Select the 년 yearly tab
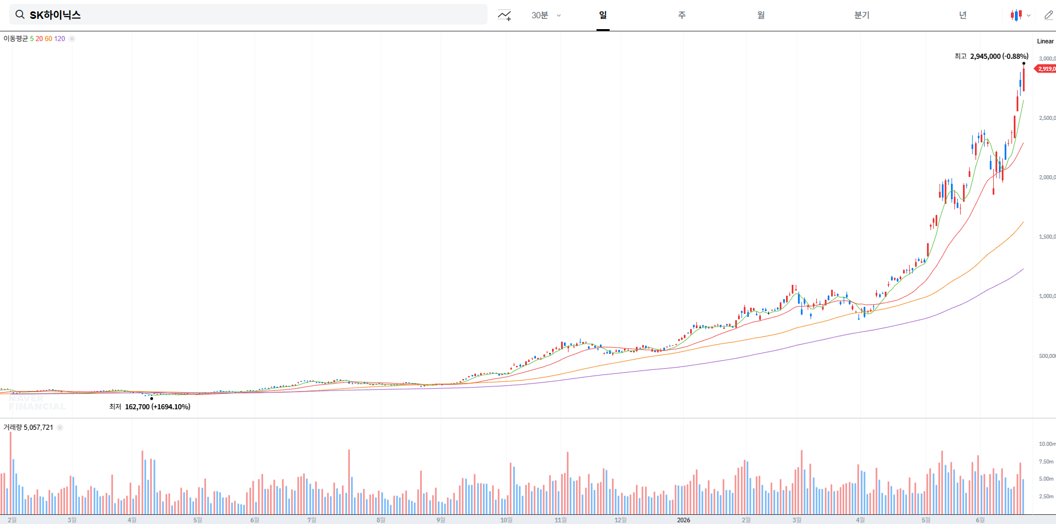The width and height of the screenshot is (1056, 524). tap(963, 15)
